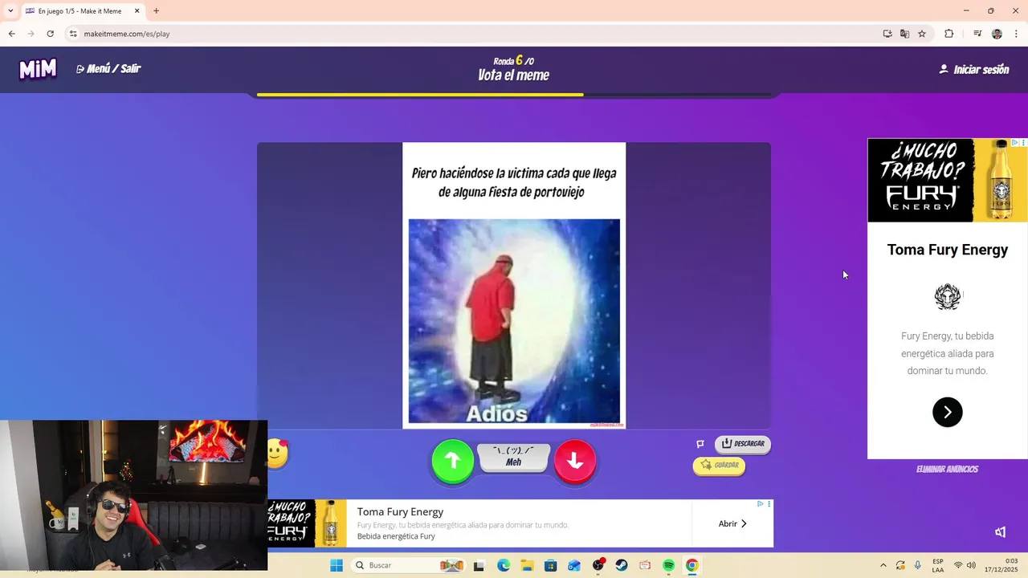This screenshot has width=1028, height=578.
Task: Click the microphone tray icon
Action: [x=918, y=565]
